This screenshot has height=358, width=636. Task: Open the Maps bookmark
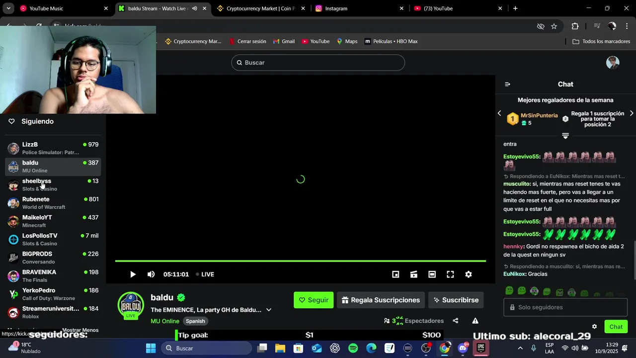coord(347,41)
